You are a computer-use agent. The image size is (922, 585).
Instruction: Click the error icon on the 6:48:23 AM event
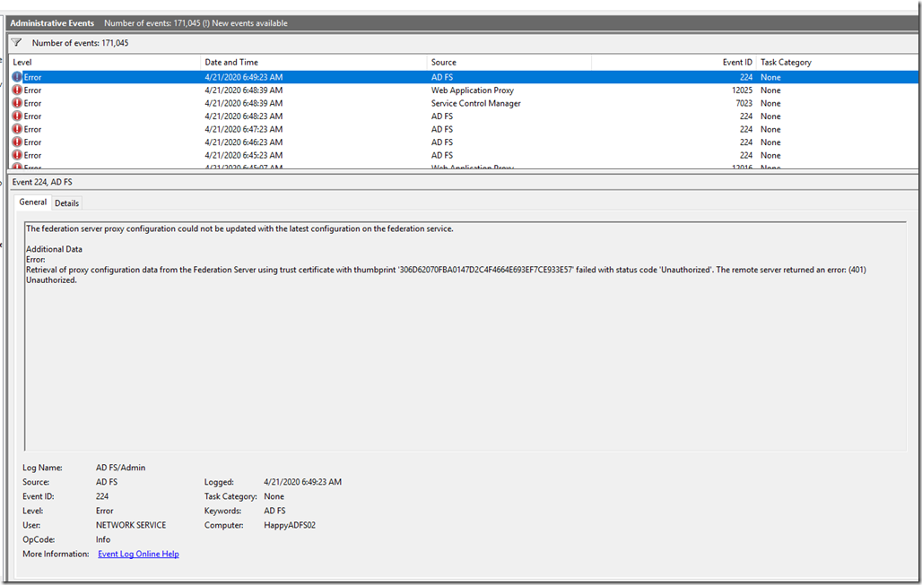[x=17, y=116]
